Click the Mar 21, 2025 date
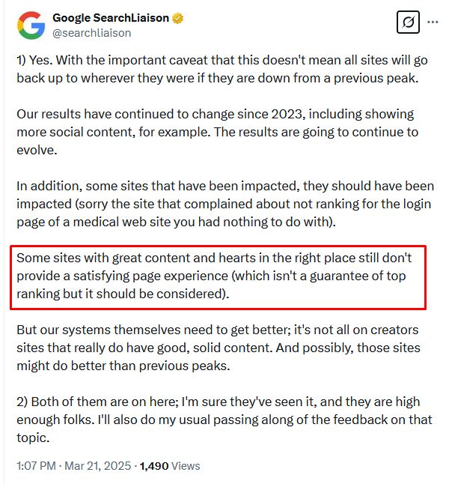452x484 pixels. pos(98,465)
